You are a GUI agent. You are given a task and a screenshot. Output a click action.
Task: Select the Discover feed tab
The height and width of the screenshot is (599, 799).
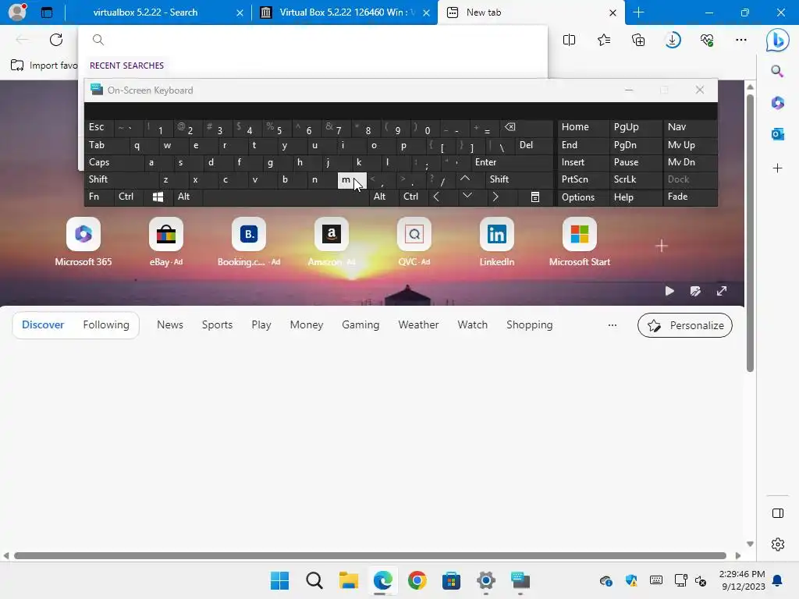[43, 325]
